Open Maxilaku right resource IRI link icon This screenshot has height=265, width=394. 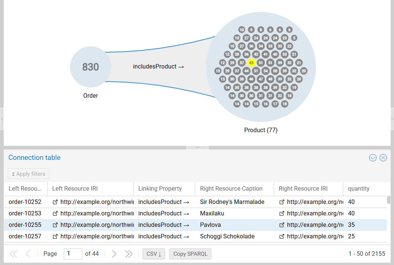pyautogui.click(x=282, y=214)
